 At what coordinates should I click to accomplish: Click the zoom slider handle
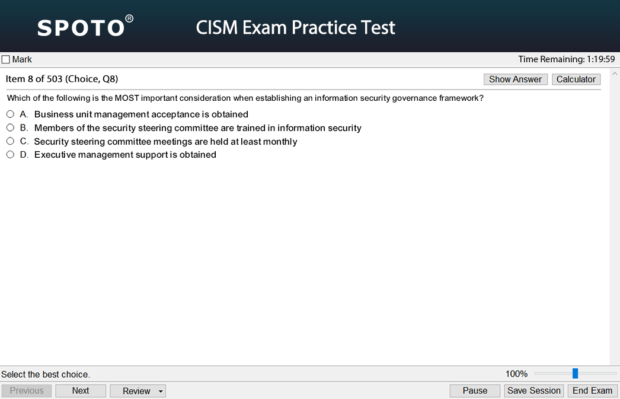pyautogui.click(x=576, y=374)
